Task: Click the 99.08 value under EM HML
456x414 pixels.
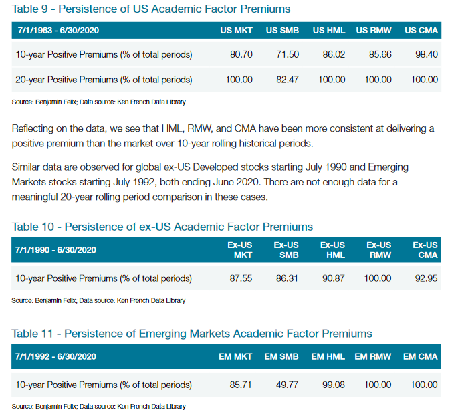Action: point(333,385)
